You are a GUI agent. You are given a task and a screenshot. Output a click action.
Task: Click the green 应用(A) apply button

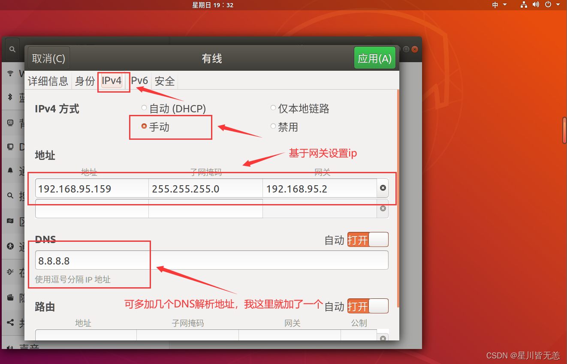[374, 58]
